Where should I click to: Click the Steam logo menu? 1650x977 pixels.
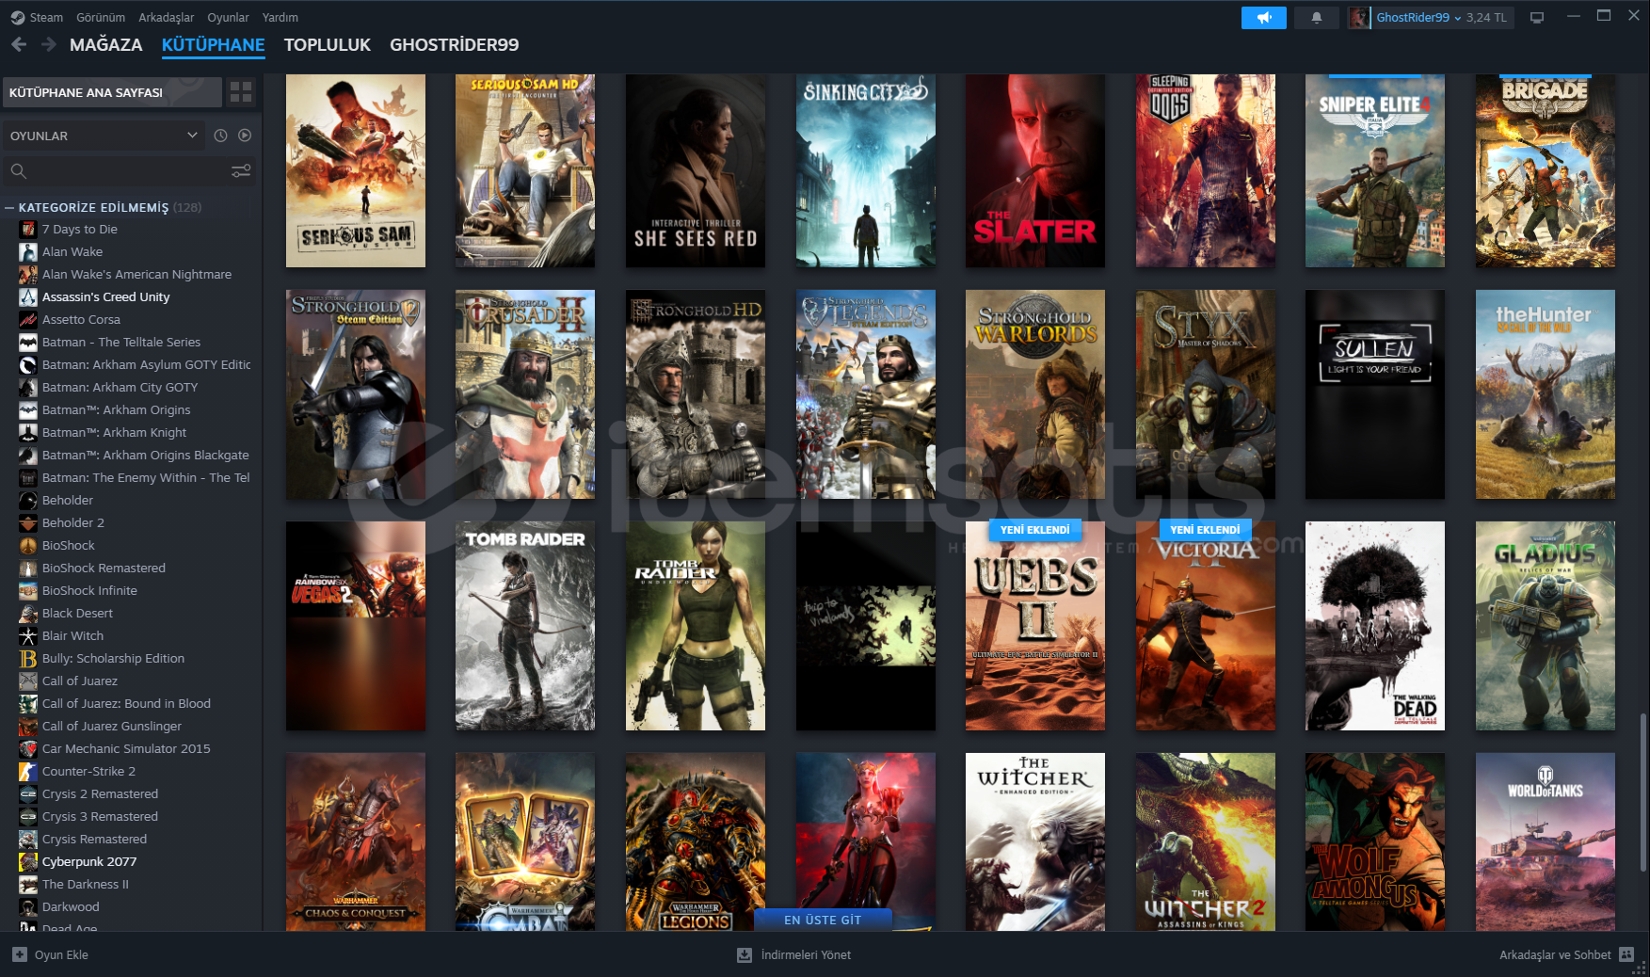coord(17,17)
